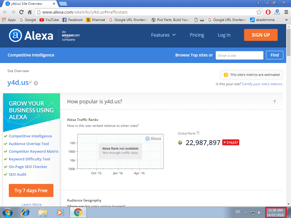Select the y4d.us Site Overview tab
291x218 pixels.
point(30,3)
